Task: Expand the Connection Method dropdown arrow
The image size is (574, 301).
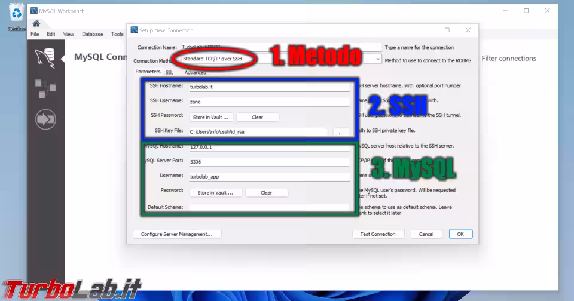Action: [x=377, y=59]
